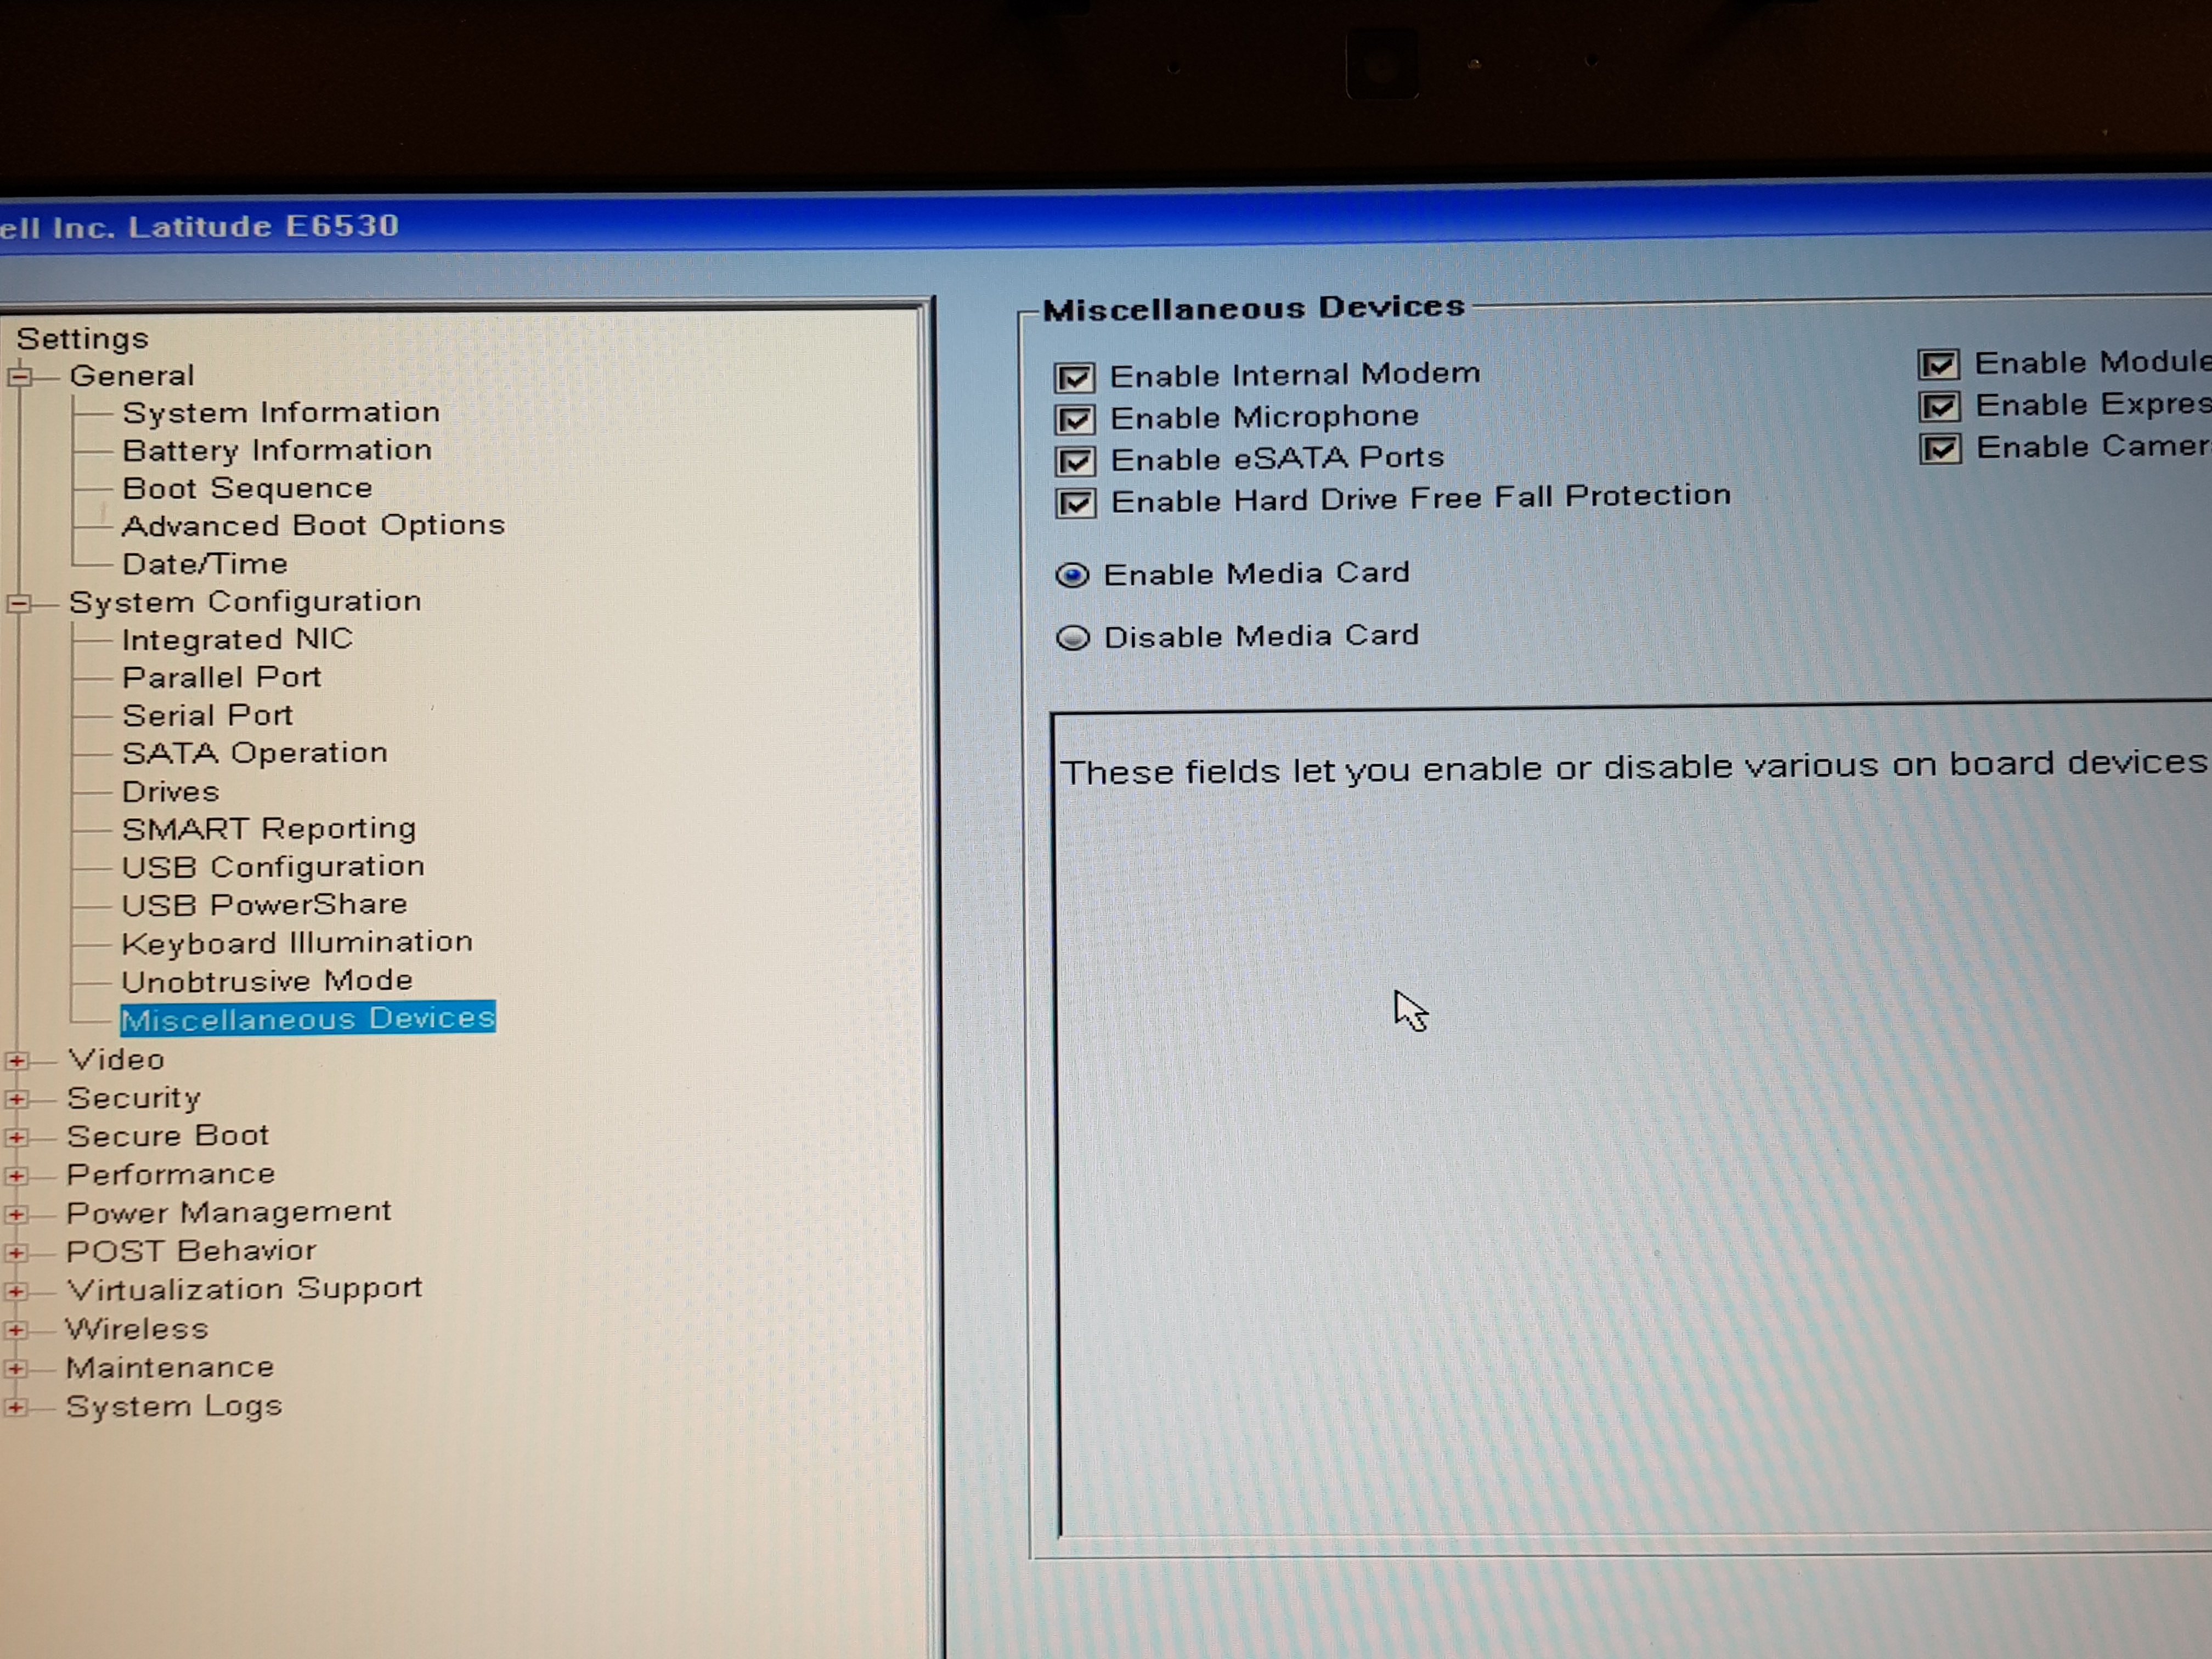Click the Power Management category label
This screenshot has height=1659, width=2212.
pyautogui.click(x=229, y=1214)
